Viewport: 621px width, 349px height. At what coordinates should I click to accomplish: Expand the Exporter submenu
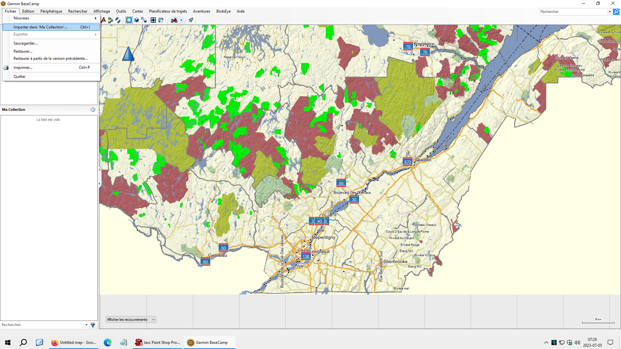click(x=51, y=34)
